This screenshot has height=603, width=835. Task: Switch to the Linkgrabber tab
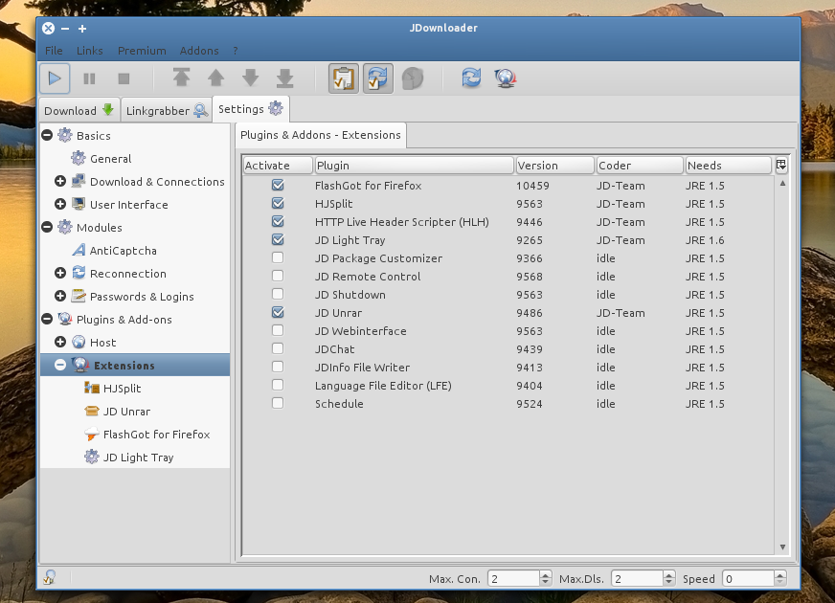[167, 110]
